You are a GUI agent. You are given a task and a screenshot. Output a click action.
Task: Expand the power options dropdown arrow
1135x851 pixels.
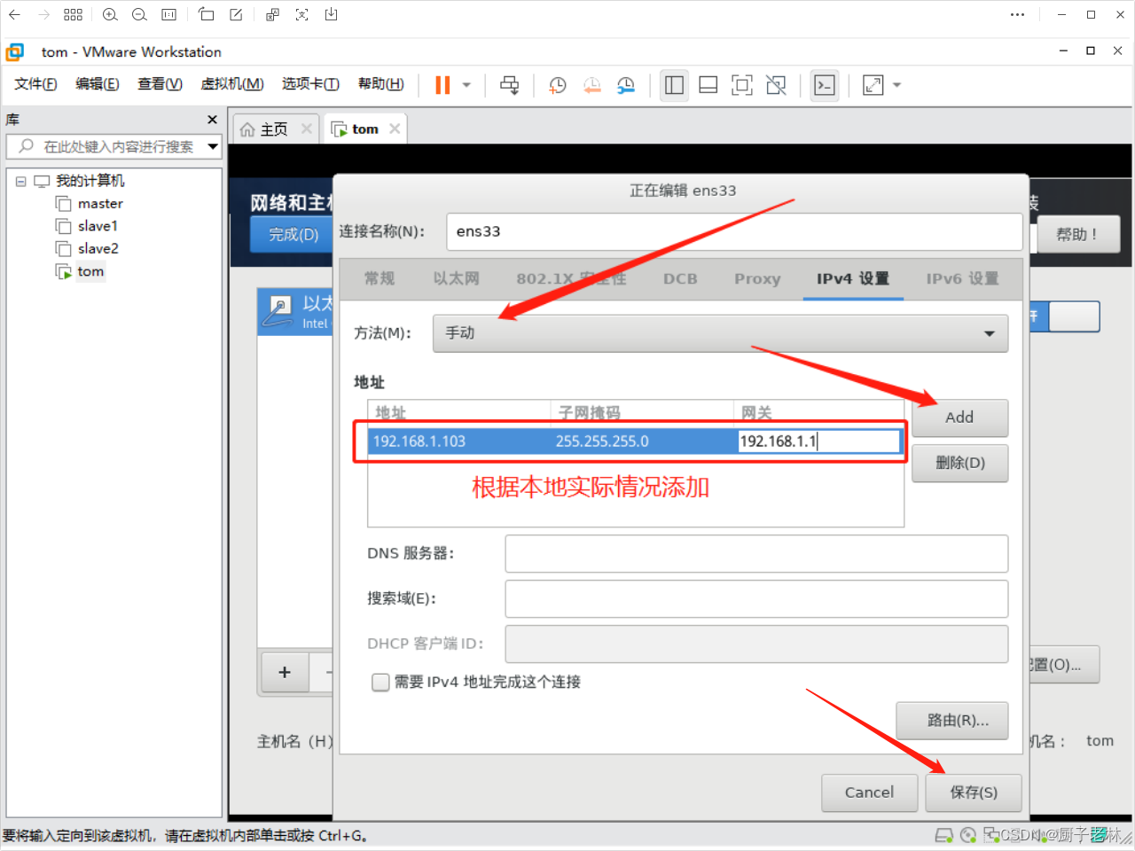coord(466,85)
